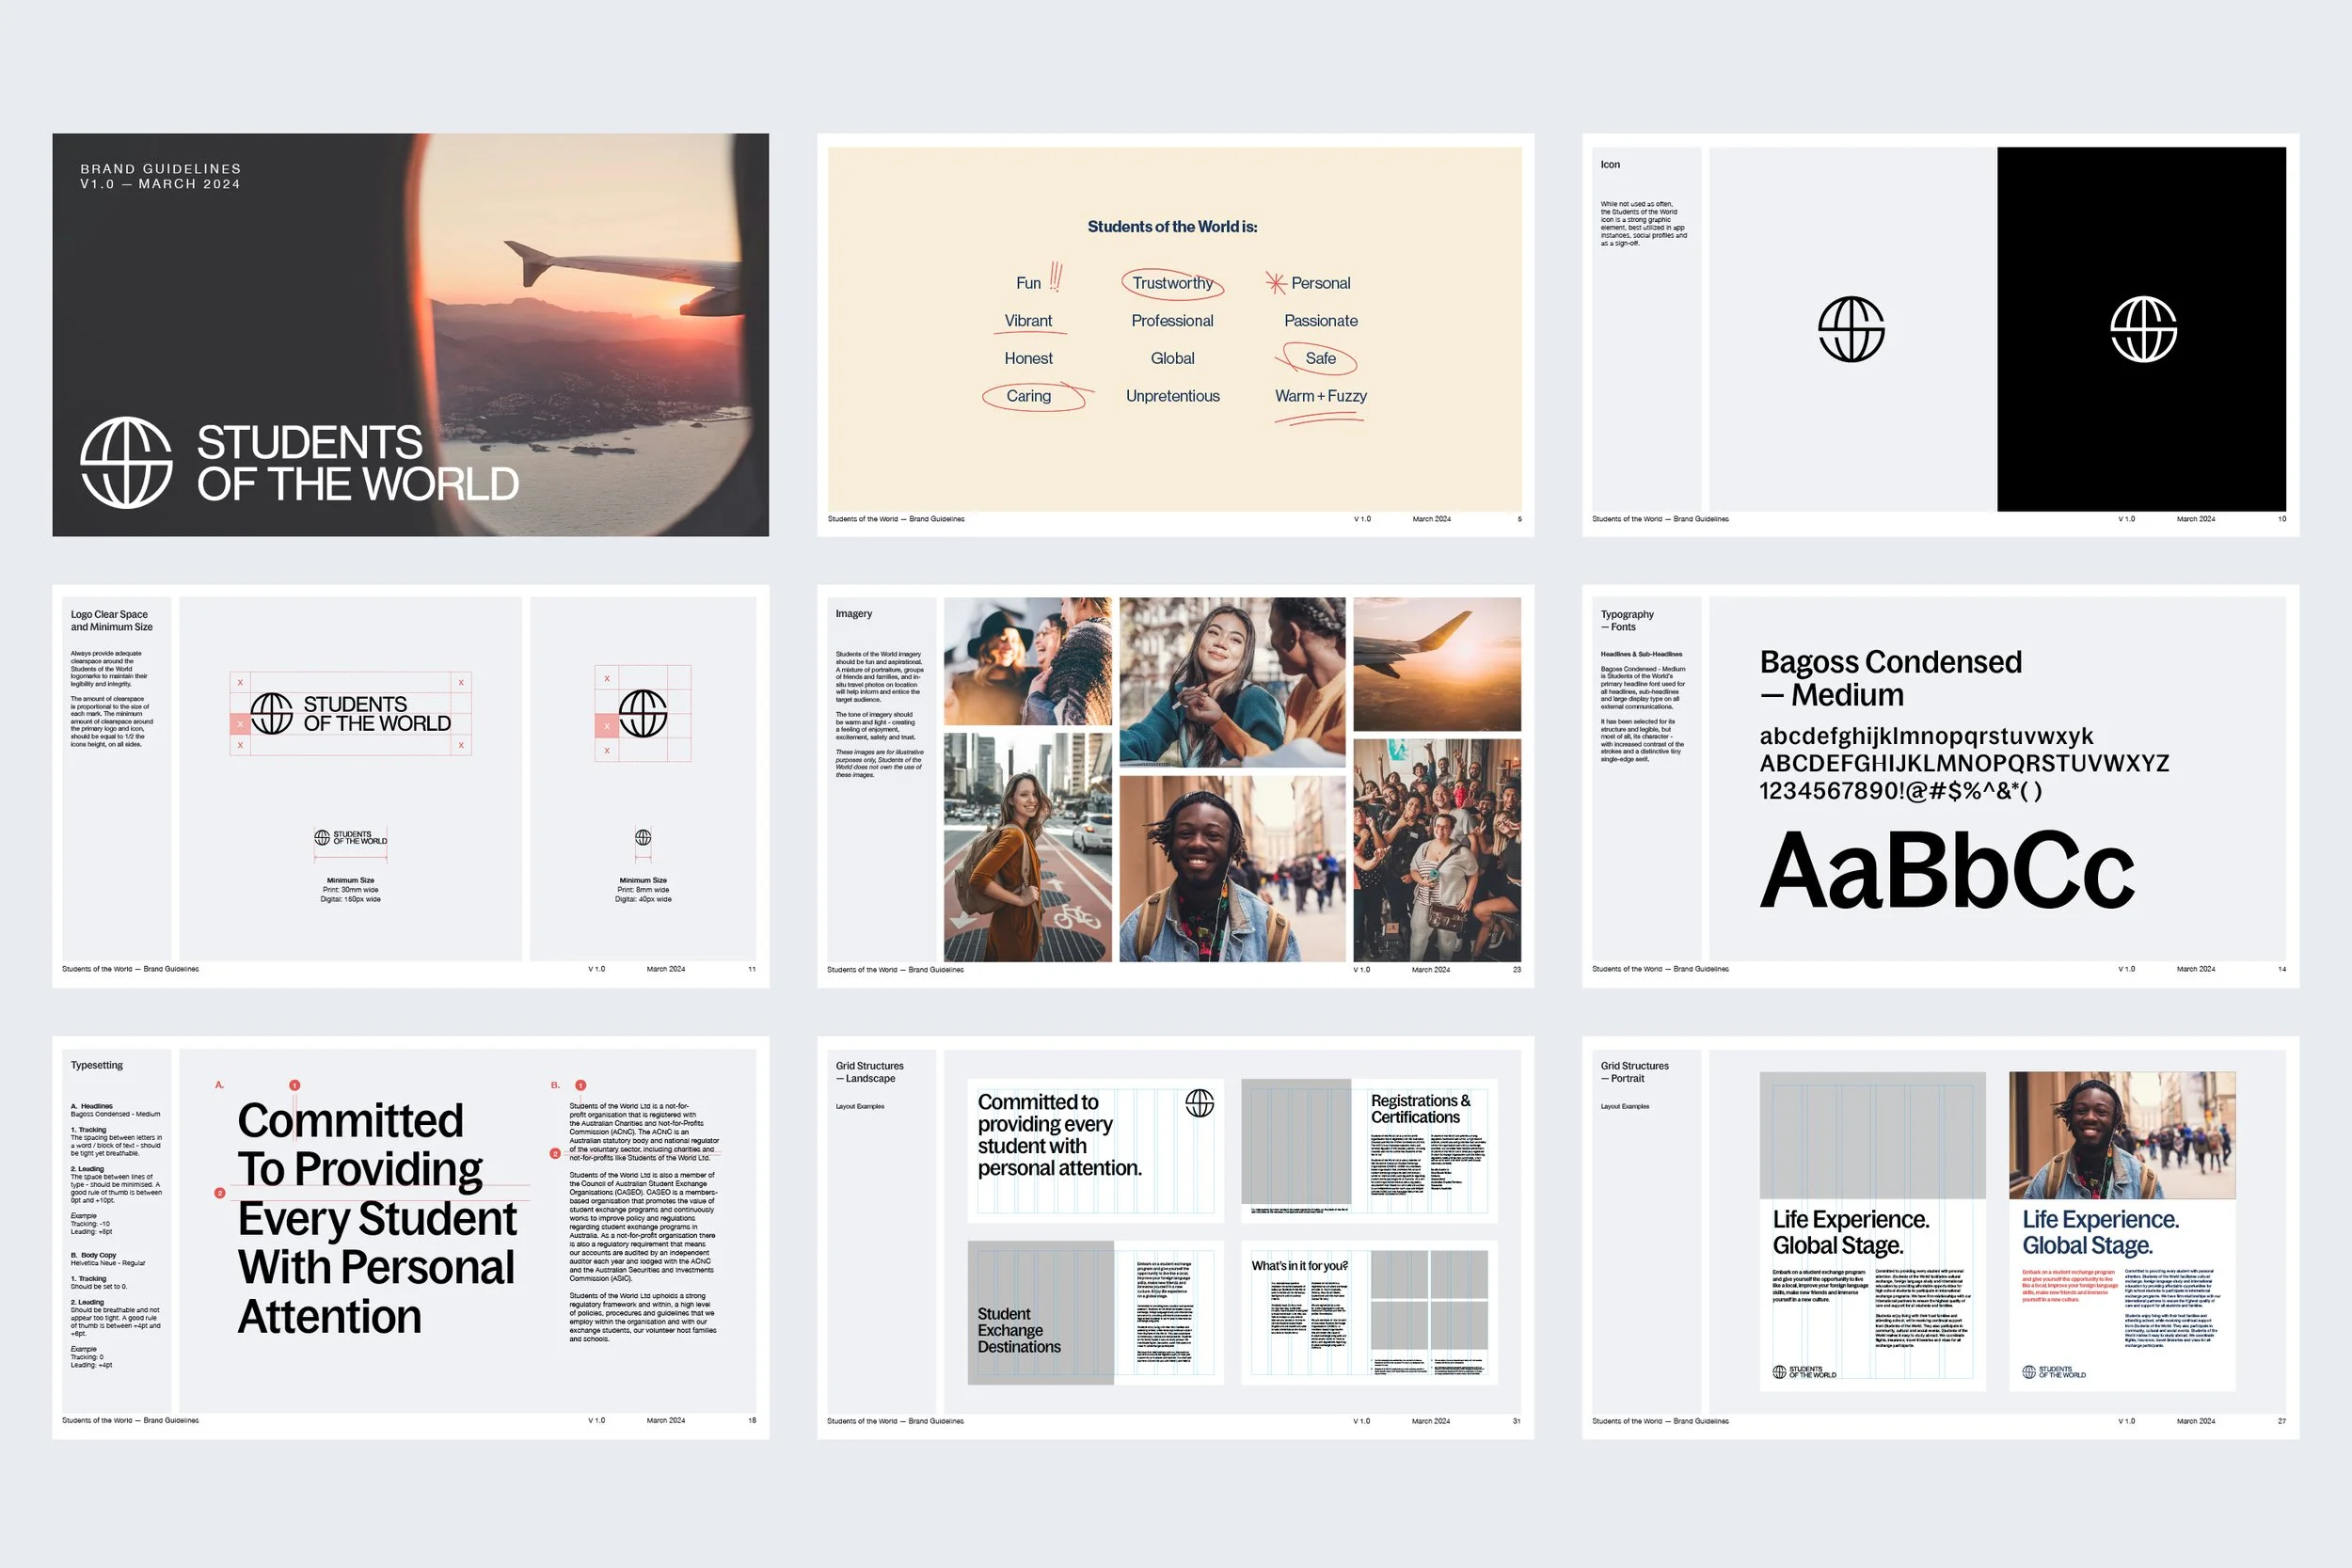Click the blue Life Experience Global Stage heading
Viewport: 2352px width, 1568px height.
point(2100,1232)
